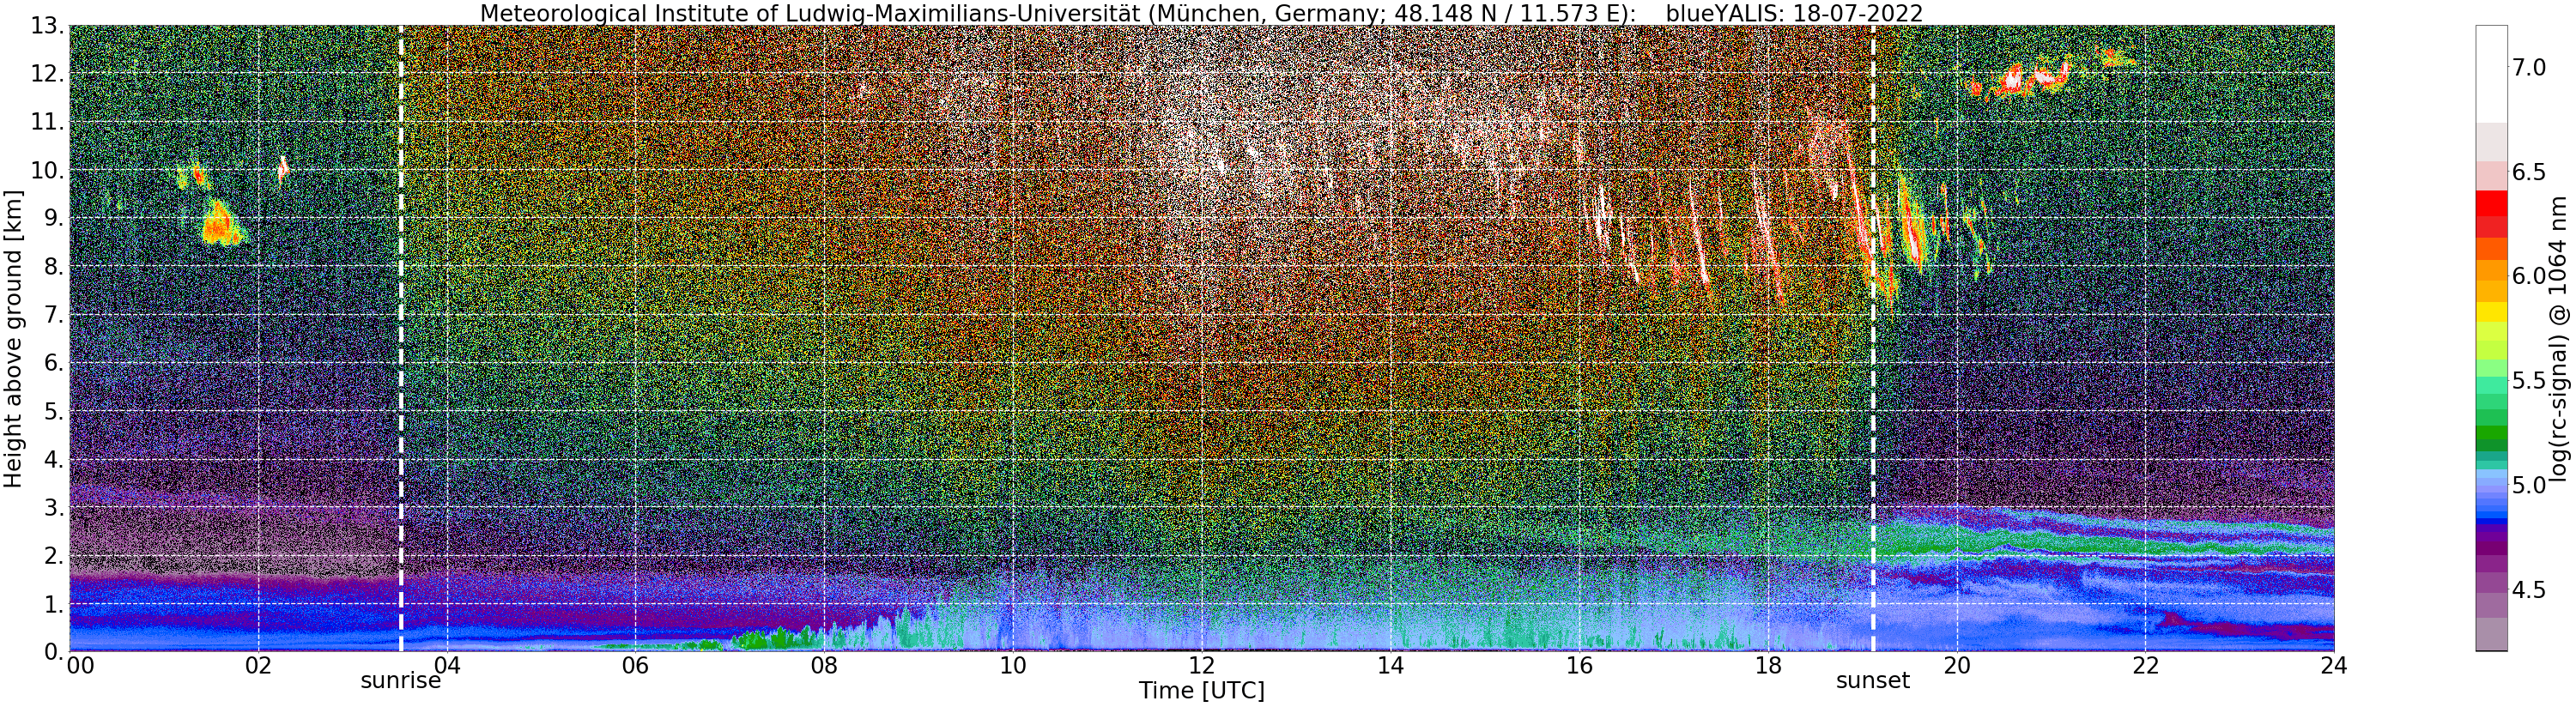Image resolution: width=2576 pixels, height=707 pixels.
Task: Click the x-axis tick label '06'
Action: (635, 666)
